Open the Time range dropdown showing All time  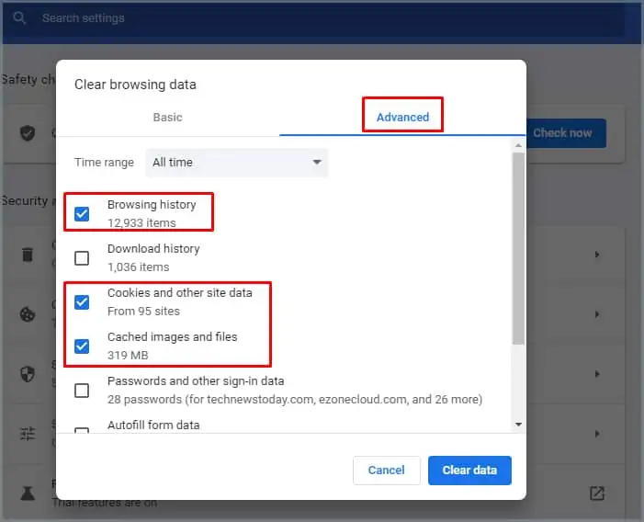click(x=237, y=163)
